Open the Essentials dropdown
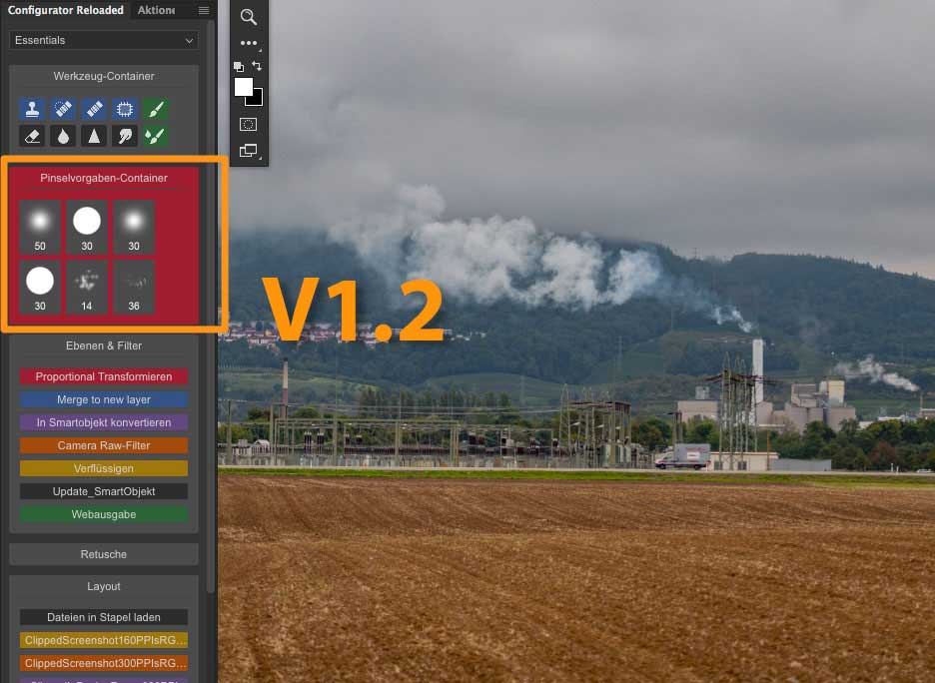 coord(104,40)
